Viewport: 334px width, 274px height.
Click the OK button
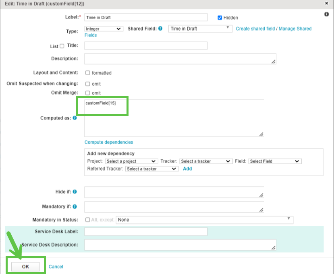point(25,267)
